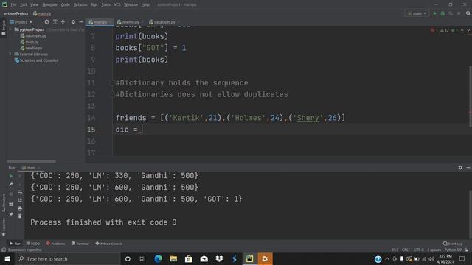Toggle the Favorites side stripe button
472x265 pixels.
click(x=3, y=227)
